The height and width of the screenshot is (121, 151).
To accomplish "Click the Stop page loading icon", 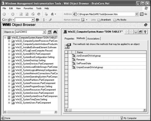I will coord(21,14).
